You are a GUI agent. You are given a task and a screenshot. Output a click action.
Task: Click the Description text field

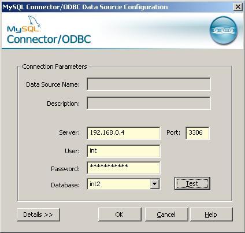point(149,103)
